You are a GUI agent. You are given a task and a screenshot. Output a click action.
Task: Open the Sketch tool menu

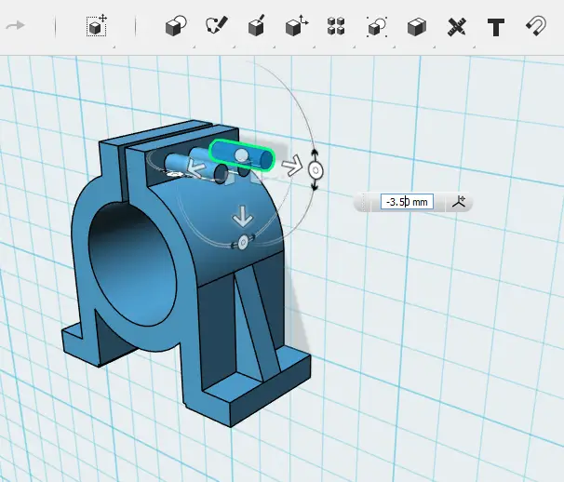pyautogui.click(x=217, y=25)
